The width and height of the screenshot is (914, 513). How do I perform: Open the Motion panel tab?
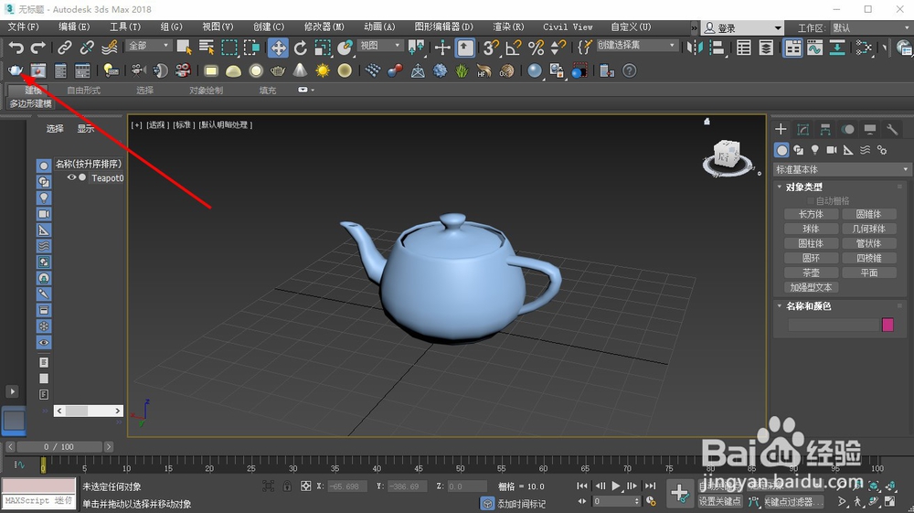pos(847,129)
